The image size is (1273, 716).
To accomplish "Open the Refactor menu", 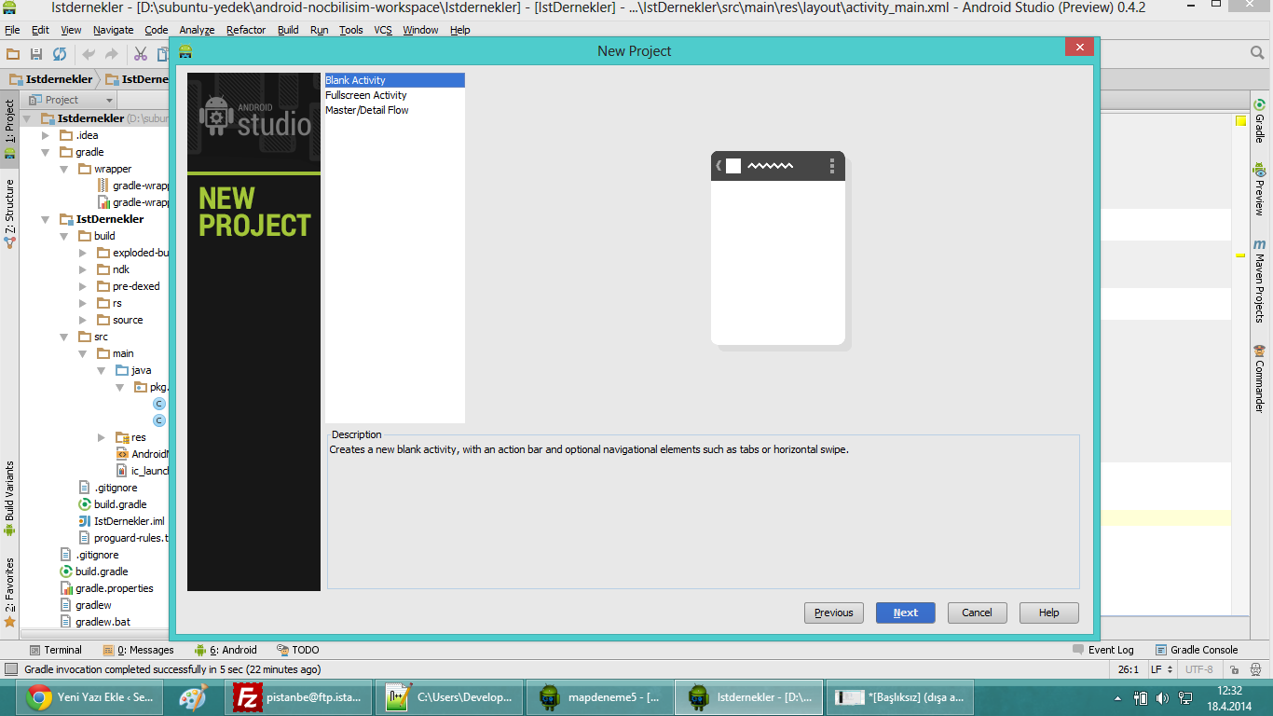I will coord(246,30).
